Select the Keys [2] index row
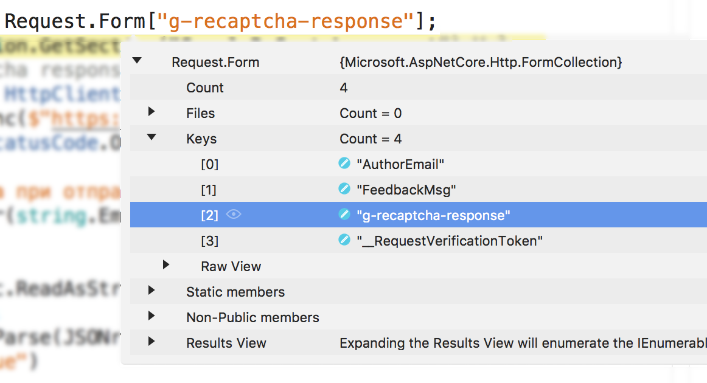The image size is (707, 383). click(209, 215)
